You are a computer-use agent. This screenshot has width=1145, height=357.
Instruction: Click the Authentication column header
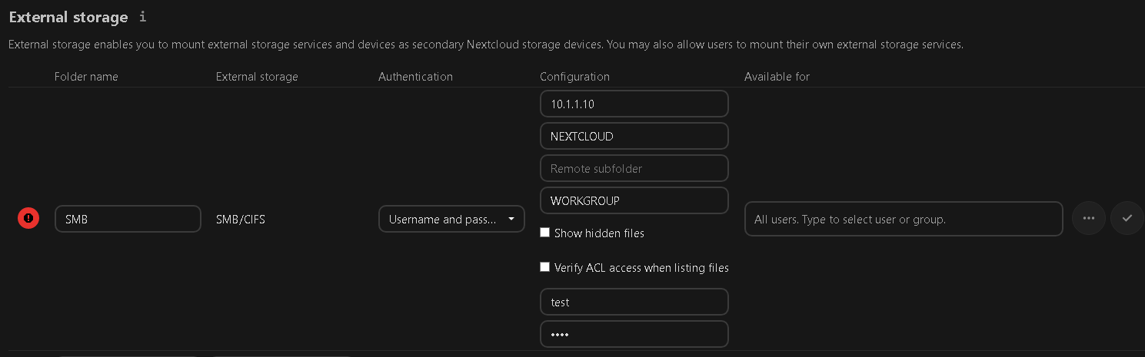[415, 77]
